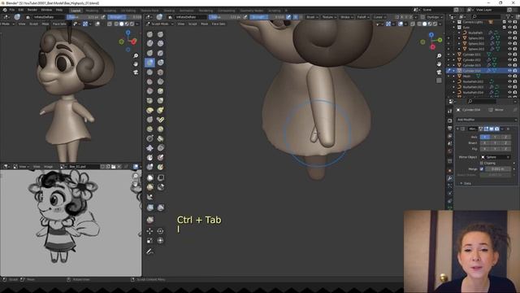Open the Window menu
Image resolution: width=520 pixels, height=293 pixels.
[46, 10]
